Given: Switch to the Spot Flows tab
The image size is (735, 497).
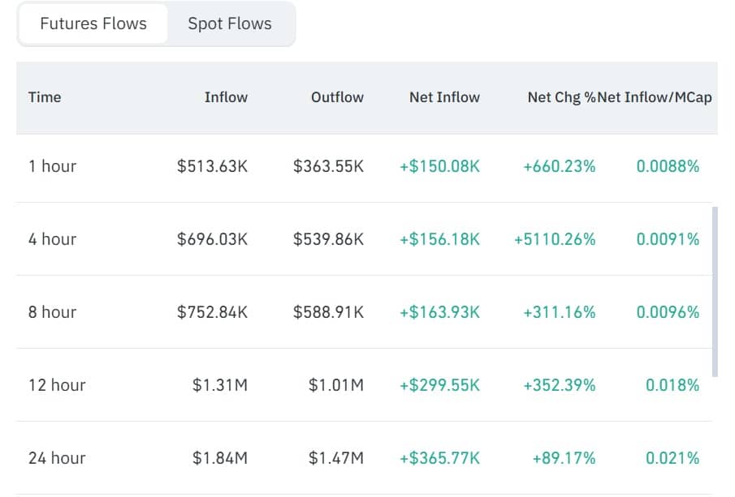Looking at the screenshot, I should 230,24.
